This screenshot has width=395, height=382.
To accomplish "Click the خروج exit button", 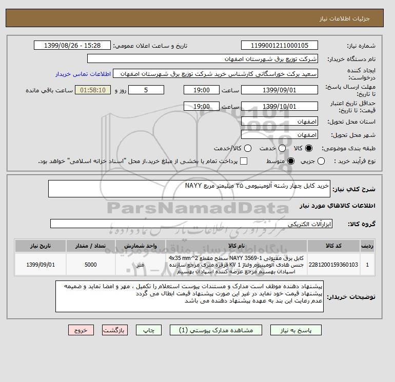I will (x=81, y=330).
